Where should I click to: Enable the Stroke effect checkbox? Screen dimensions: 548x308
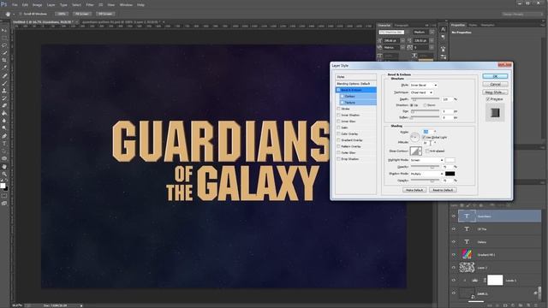pyautogui.click(x=338, y=109)
